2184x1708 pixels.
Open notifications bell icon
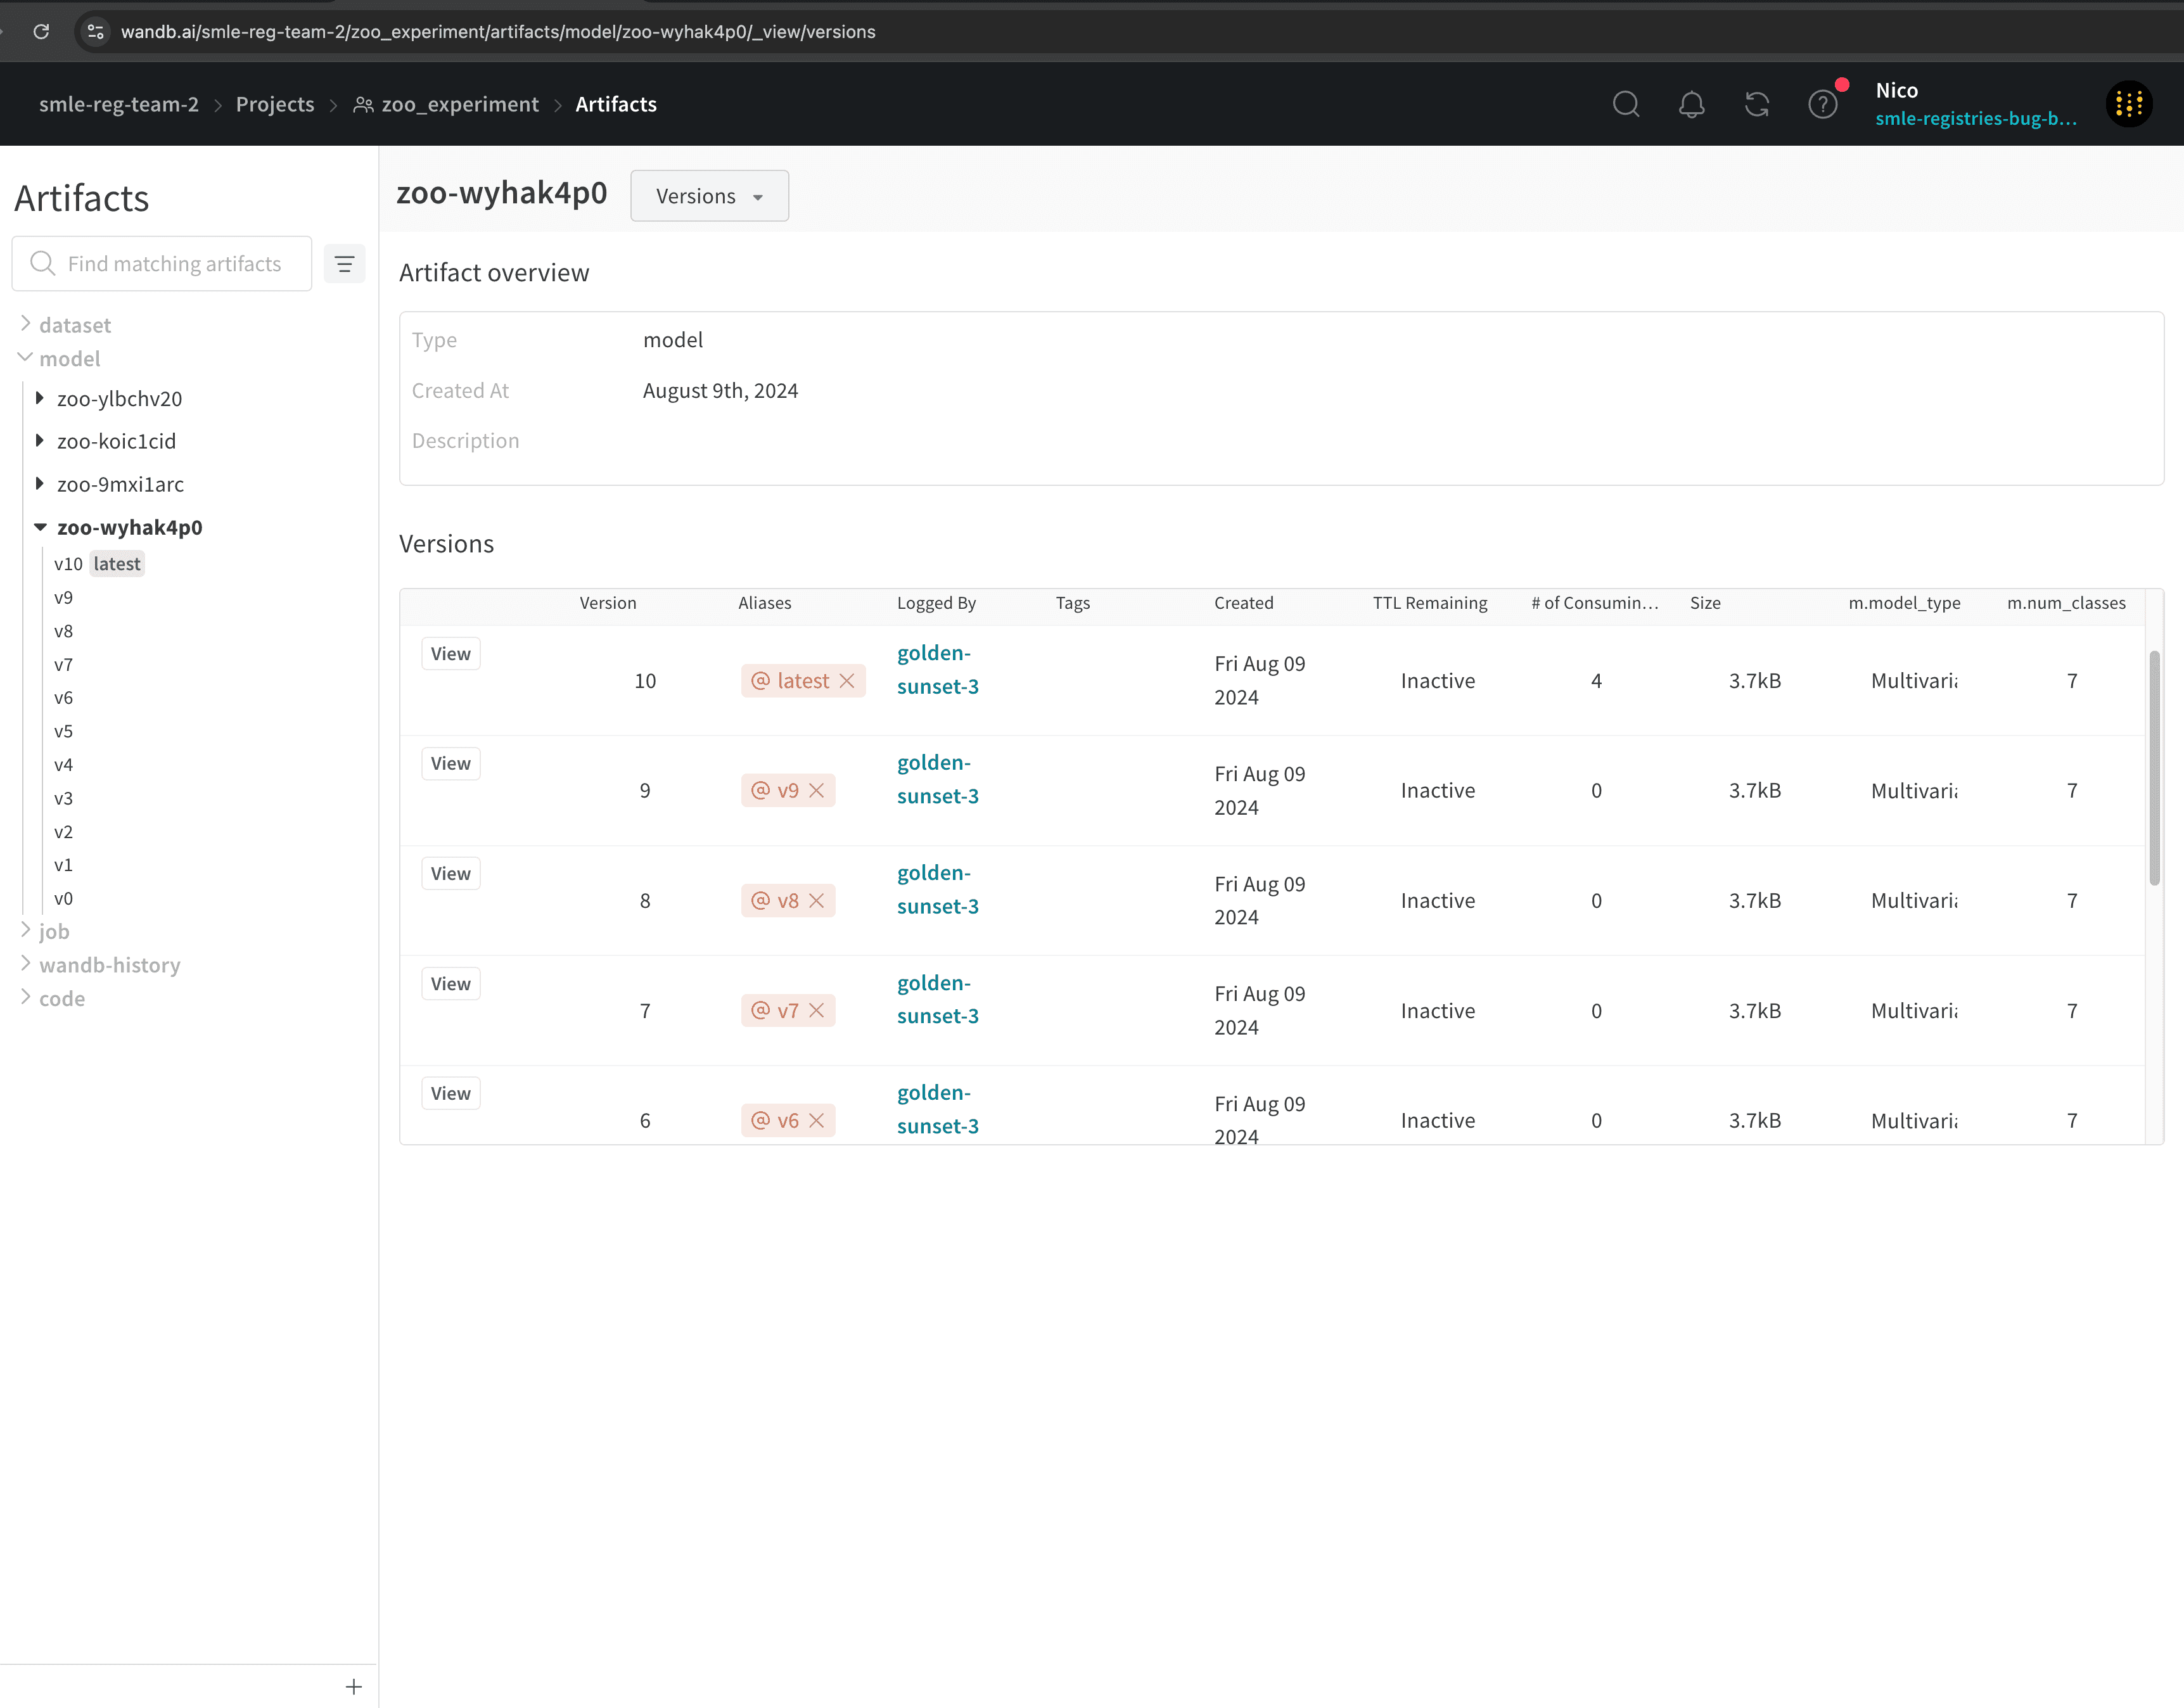pyautogui.click(x=1691, y=104)
